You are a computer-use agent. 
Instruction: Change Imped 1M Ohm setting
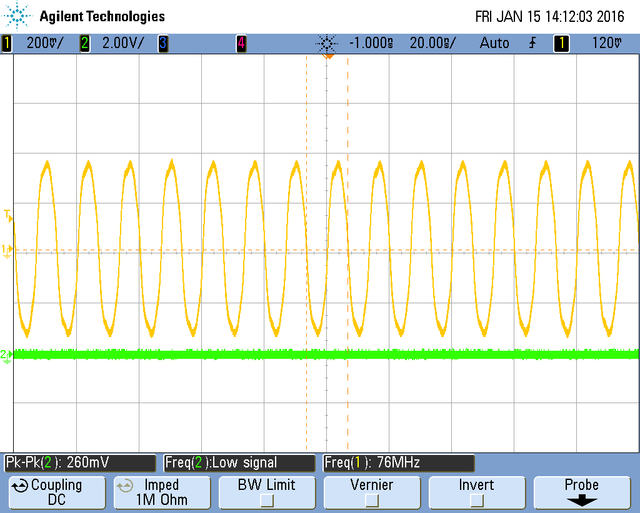[162, 492]
